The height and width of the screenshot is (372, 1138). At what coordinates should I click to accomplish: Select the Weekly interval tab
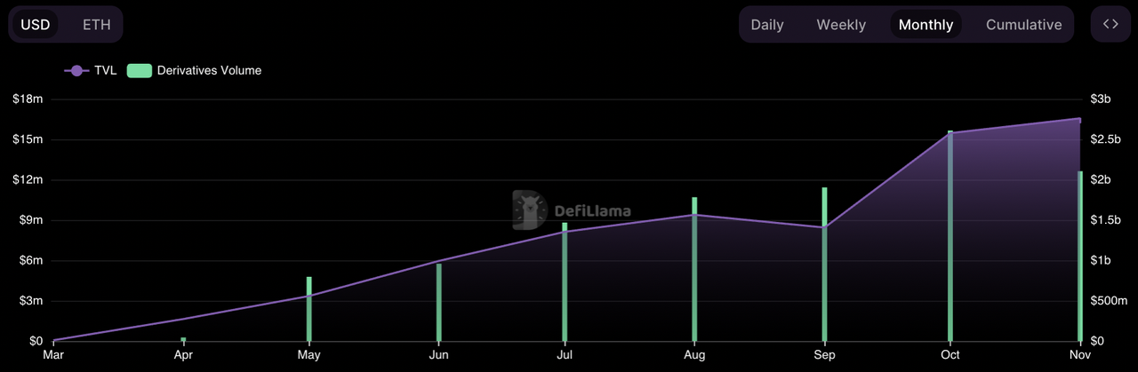click(x=841, y=25)
